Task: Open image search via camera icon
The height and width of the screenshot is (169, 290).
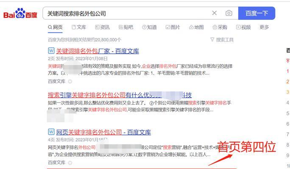Action: pyautogui.click(x=229, y=13)
